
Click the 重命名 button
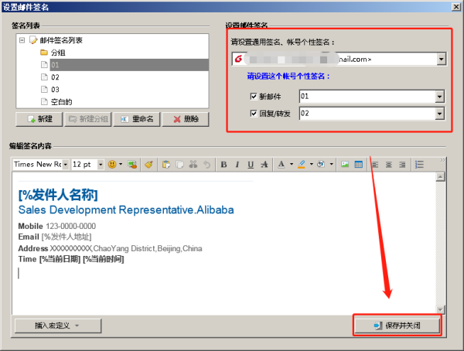pyautogui.click(x=137, y=119)
